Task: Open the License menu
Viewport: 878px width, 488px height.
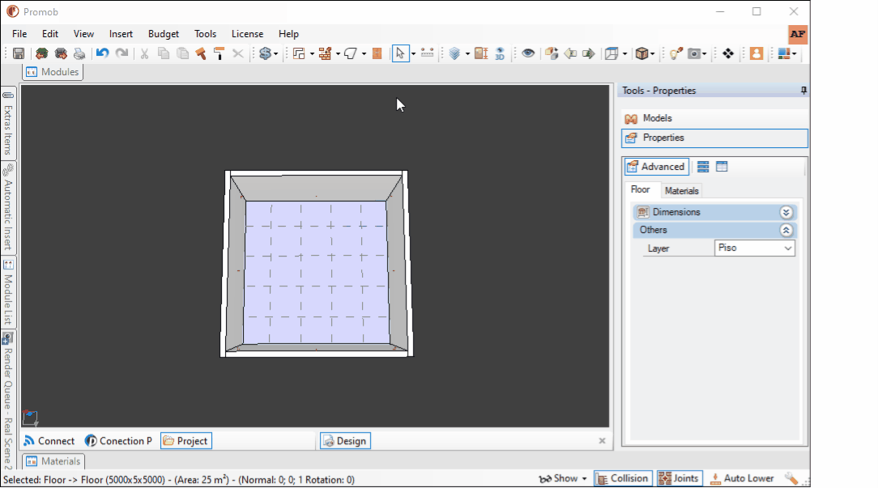Action: (x=248, y=34)
